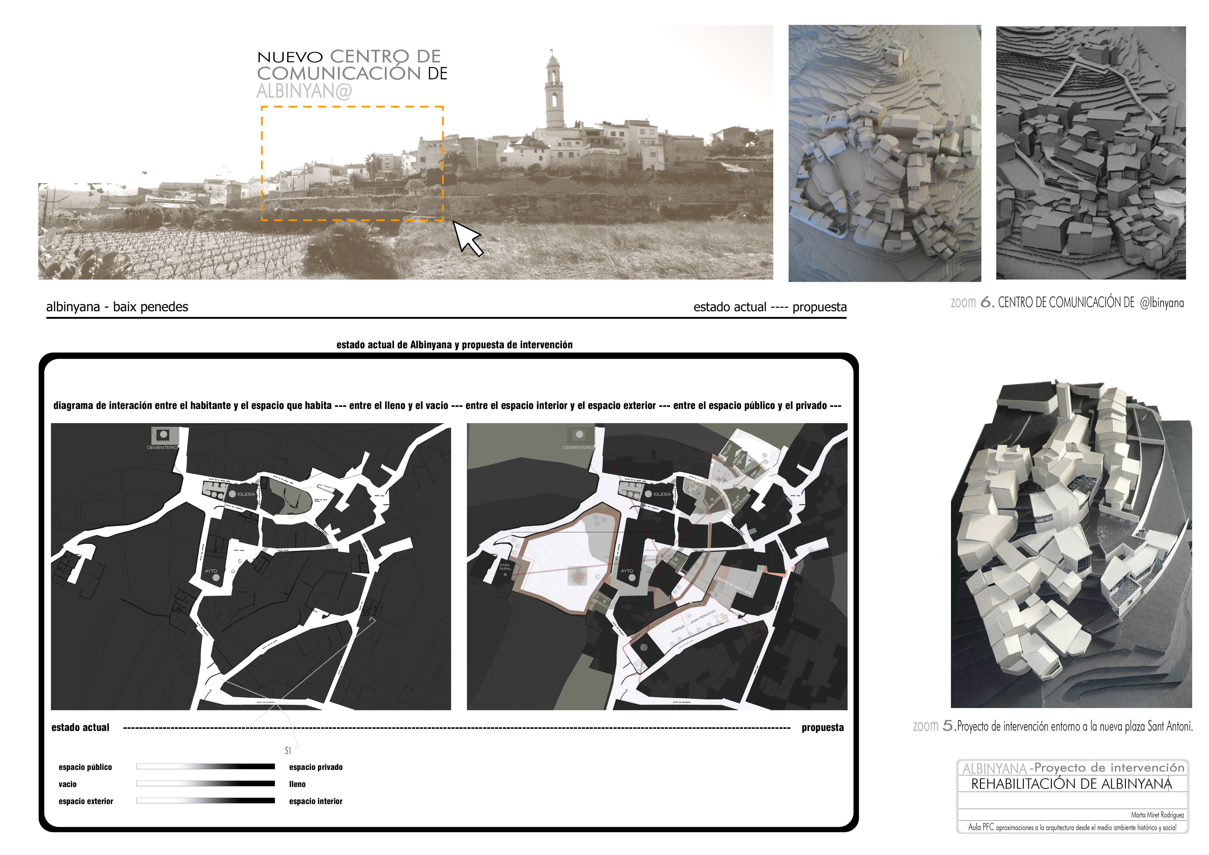The width and height of the screenshot is (1209, 855).
Task: Click gradient bar between espacio exterior and interior
Action: tap(205, 801)
